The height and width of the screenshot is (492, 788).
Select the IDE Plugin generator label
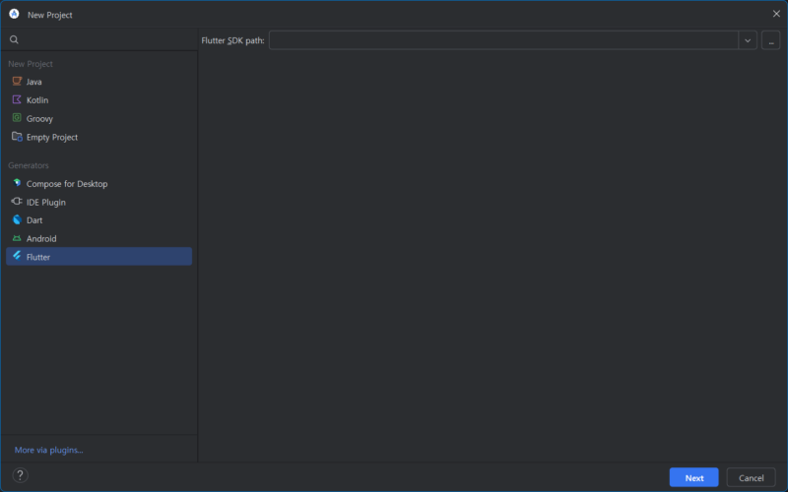click(46, 203)
